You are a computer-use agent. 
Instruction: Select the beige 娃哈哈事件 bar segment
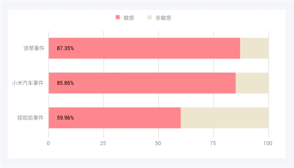[225, 117]
